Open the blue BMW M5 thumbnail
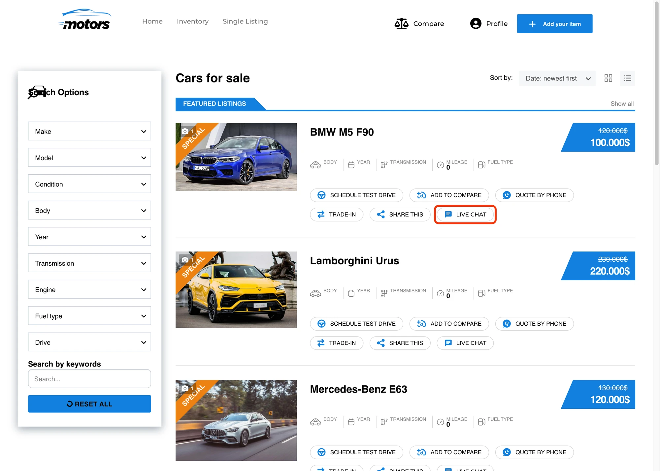Viewport: 660px width, 471px height. point(236,157)
